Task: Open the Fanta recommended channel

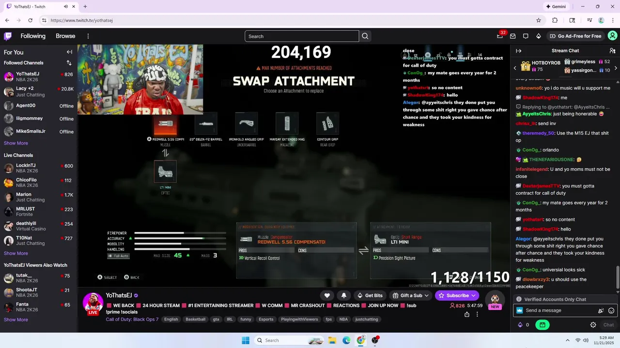Action: click(x=39, y=307)
